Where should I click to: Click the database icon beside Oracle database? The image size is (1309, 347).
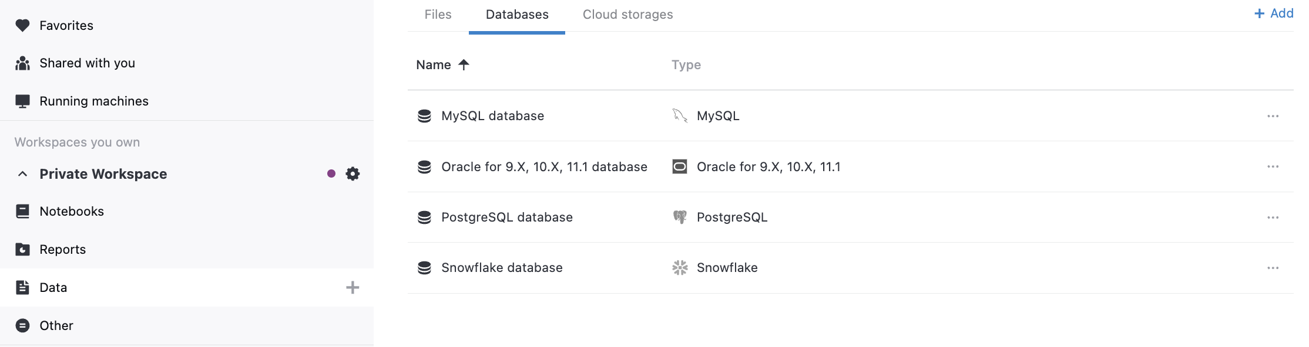pyautogui.click(x=425, y=166)
